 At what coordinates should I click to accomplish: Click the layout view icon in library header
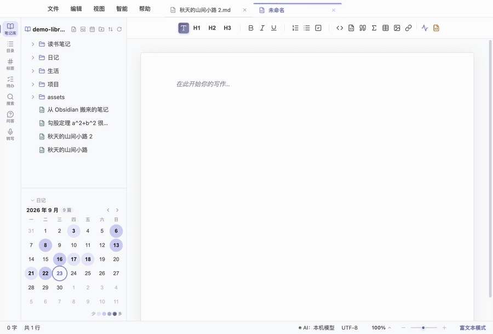(83, 29)
